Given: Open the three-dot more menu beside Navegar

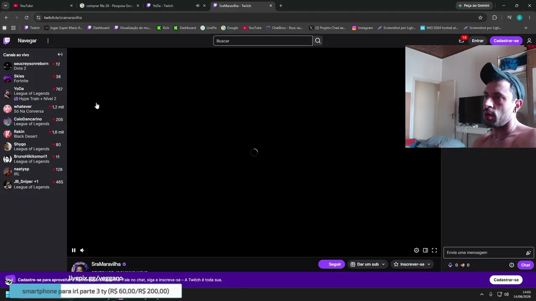Looking at the screenshot, I should pos(48,41).
